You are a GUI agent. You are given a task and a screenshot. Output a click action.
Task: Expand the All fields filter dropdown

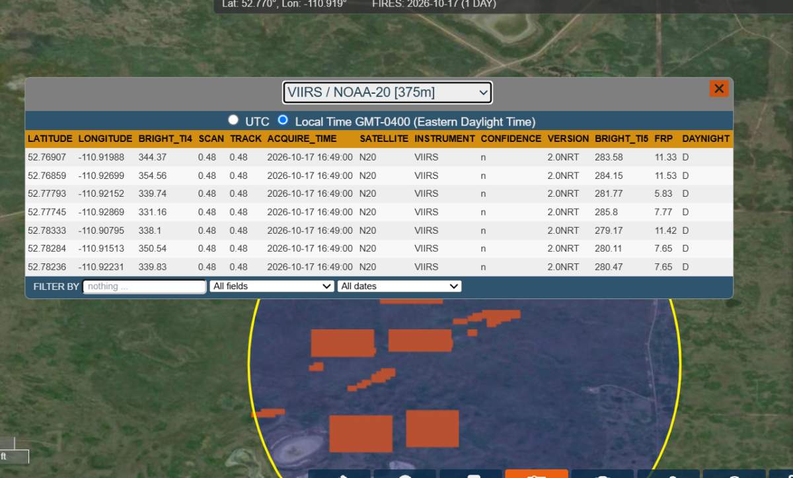click(x=272, y=287)
